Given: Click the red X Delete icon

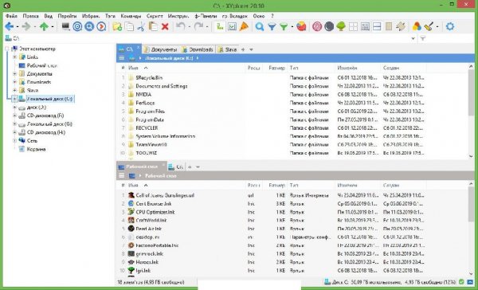Looking at the screenshot, I should 165,27.
